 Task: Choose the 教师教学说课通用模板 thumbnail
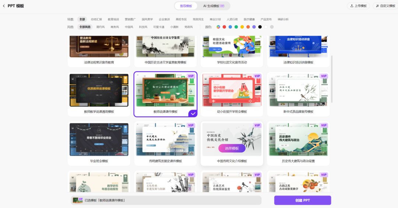[99, 90]
